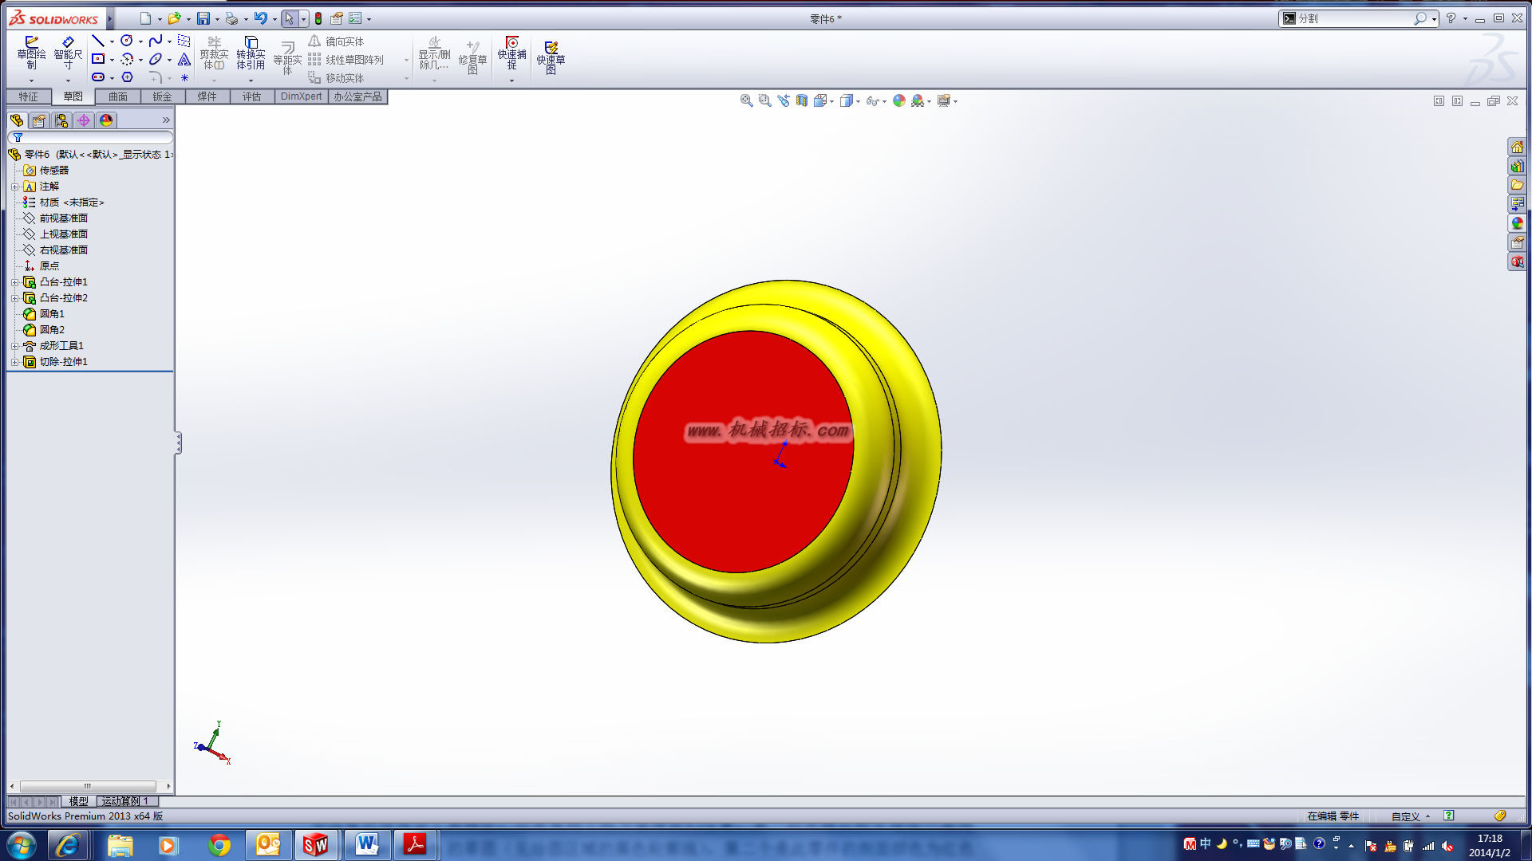Click Zoom to Fit in view toolbar
Image resolution: width=1532 pixels, height=861 pixels.
pyautogui.click(x=746, y=100)
